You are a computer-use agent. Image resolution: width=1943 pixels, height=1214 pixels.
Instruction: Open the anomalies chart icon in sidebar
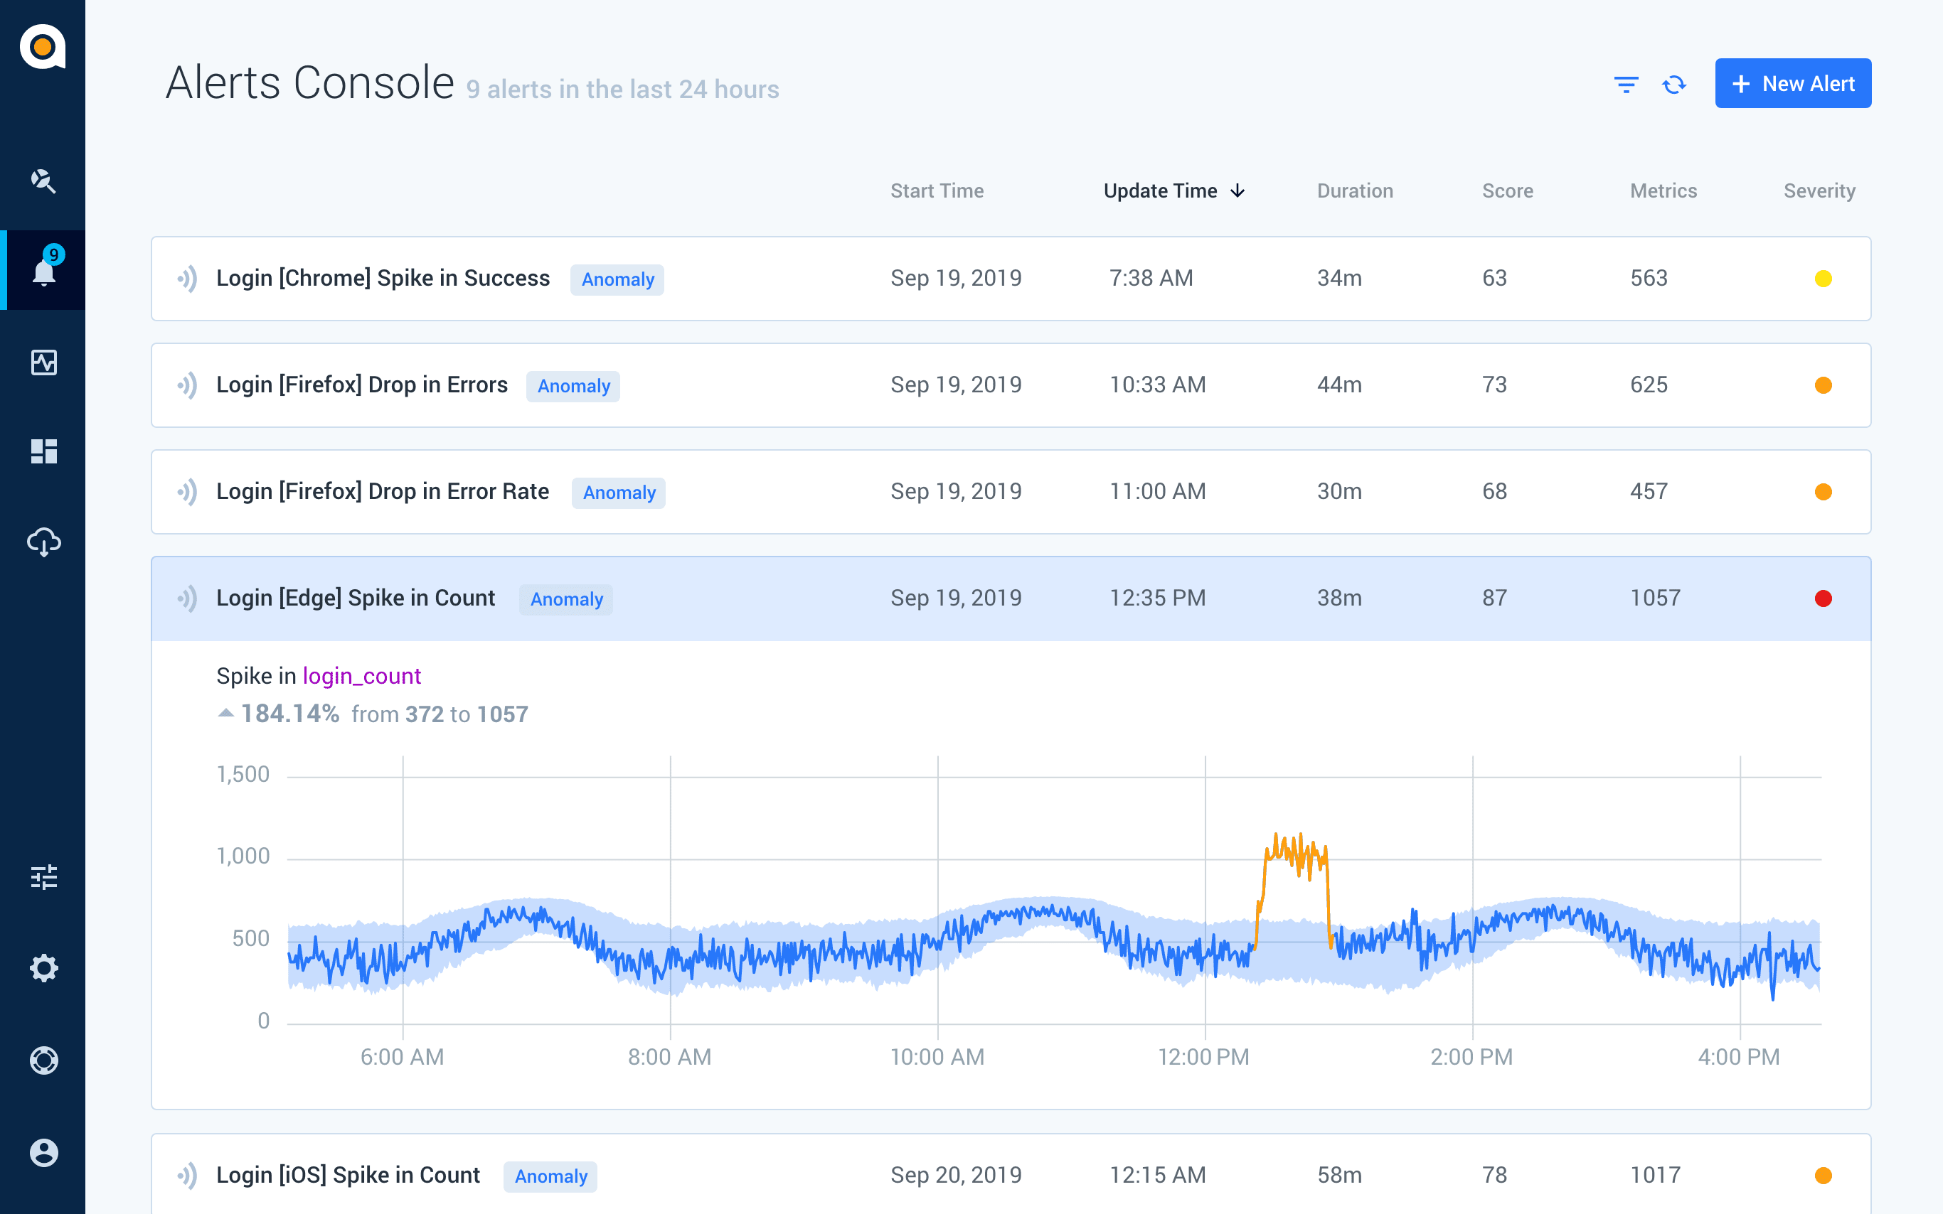(43, 362)
